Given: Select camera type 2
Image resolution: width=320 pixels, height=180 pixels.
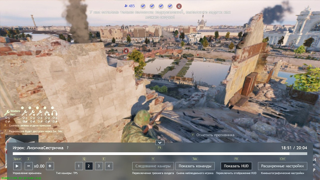Looking at the screenshot, I should [89, 166].
